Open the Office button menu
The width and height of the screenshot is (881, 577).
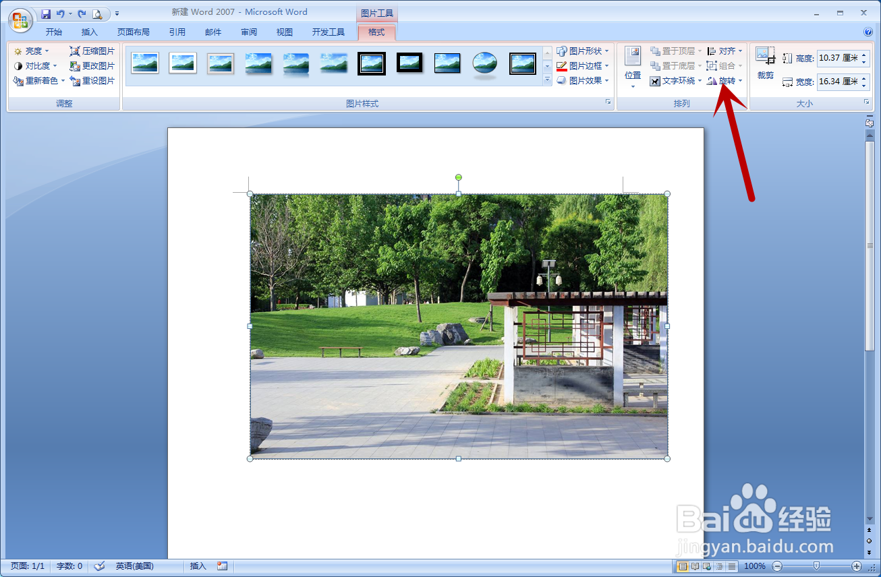[20, 19]
